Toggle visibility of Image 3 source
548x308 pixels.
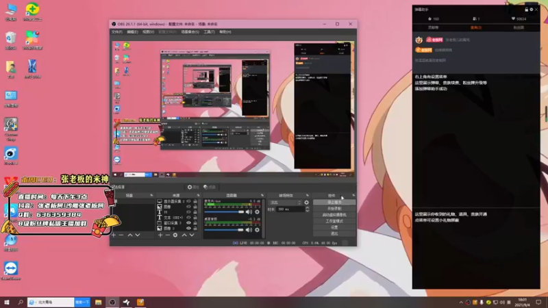[x=188, y=229]
